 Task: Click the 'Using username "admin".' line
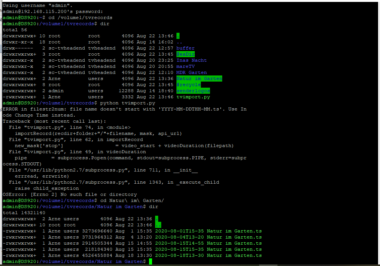38,5
